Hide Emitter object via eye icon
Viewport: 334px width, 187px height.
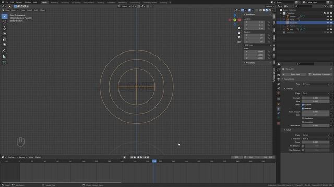pyautogui.click(x=328, y=16)
